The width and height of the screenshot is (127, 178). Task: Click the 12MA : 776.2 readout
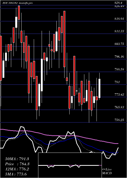coord(17,169)
